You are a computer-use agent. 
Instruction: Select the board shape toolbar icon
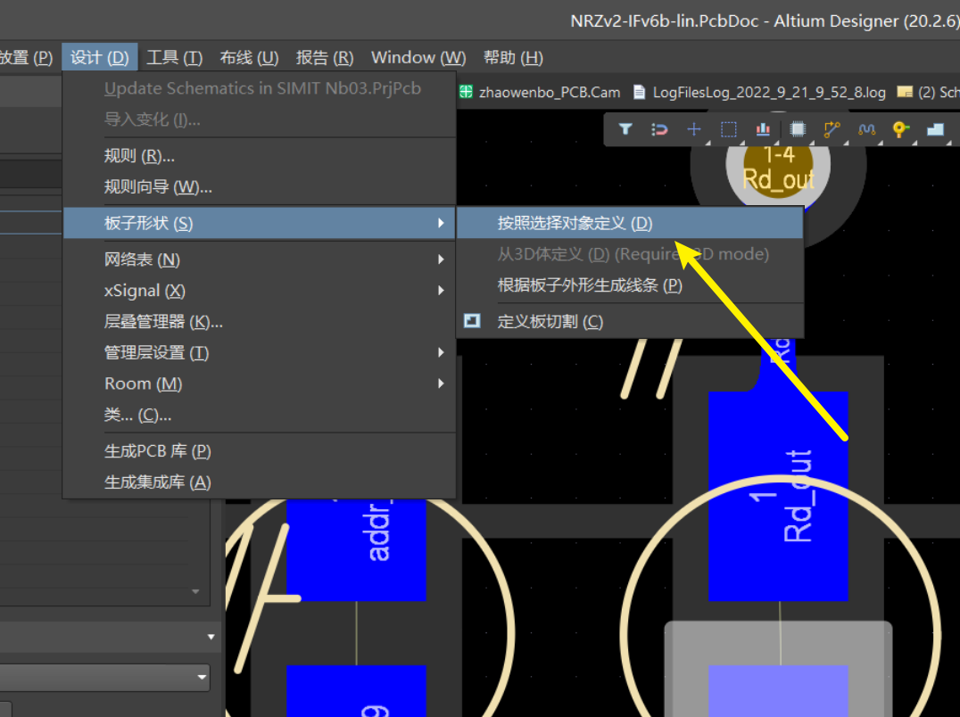click(935, 128)
